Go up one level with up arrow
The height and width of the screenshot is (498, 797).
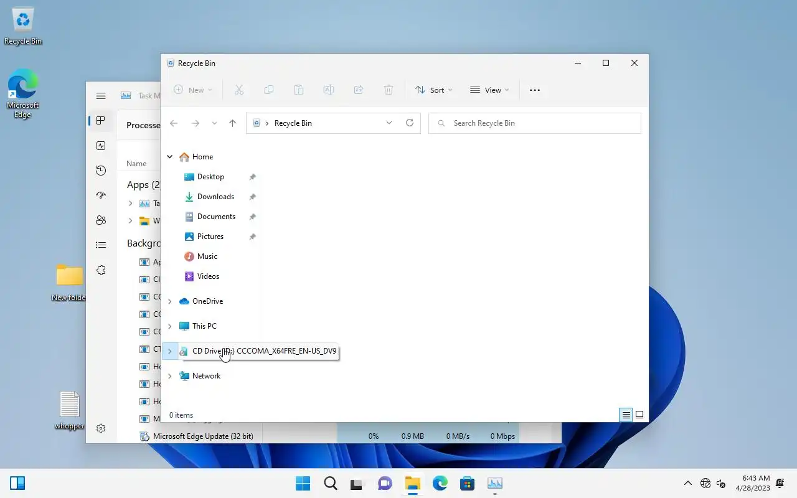point(232,123)
